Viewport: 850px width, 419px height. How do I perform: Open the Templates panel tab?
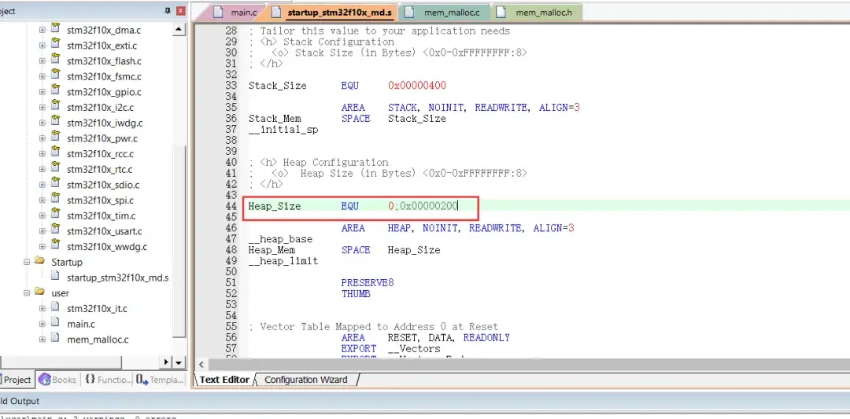[160, 380]
